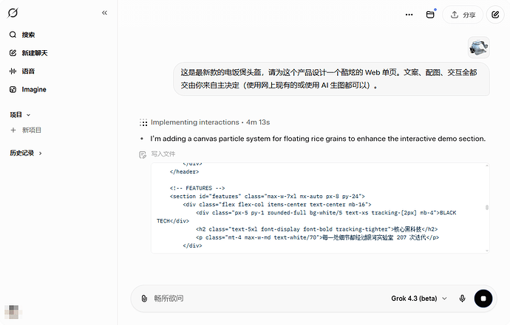Viewport: 510px width, 325px height.
Task: Expand the Implementing interactions thinking status
Action: (210, 122)
